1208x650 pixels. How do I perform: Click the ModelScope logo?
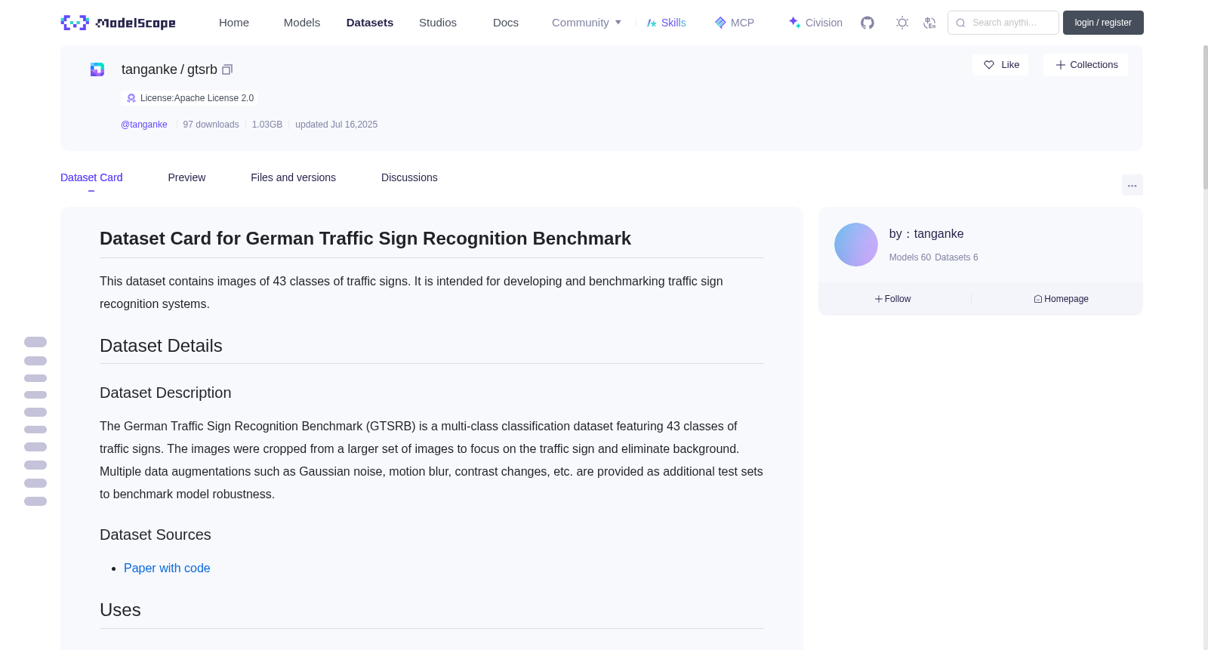(118, 23)
